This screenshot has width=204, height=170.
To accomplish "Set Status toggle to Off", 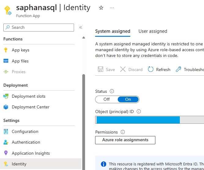I will click(x=106, y=99).
